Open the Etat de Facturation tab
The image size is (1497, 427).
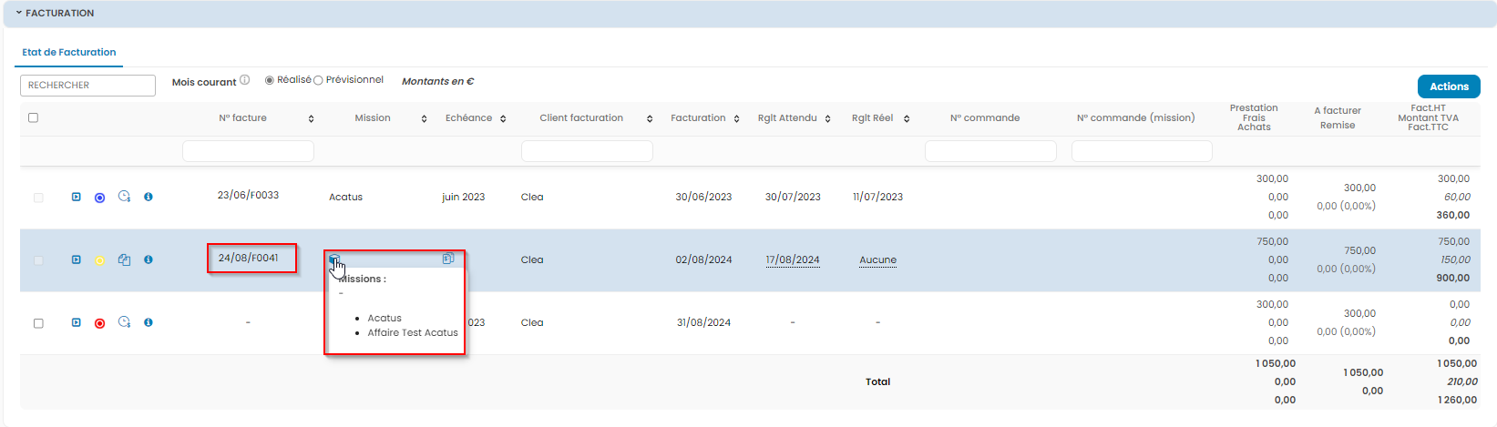(69, 52)
